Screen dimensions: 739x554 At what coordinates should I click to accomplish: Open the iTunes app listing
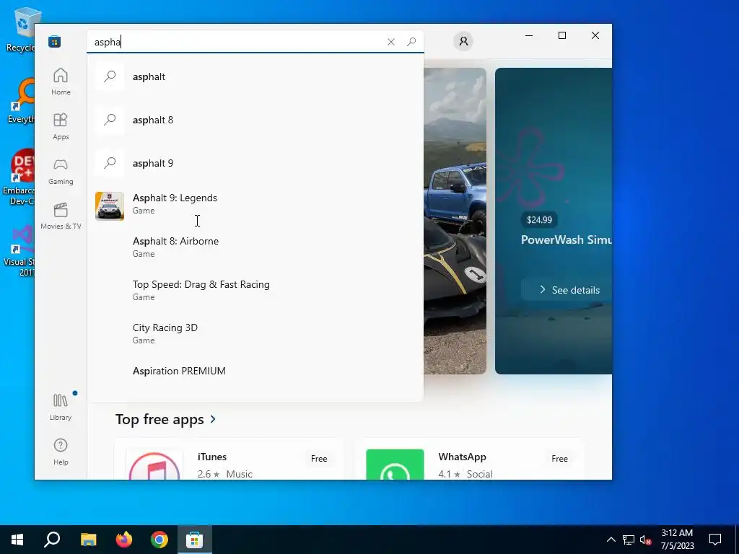[229, 460]
